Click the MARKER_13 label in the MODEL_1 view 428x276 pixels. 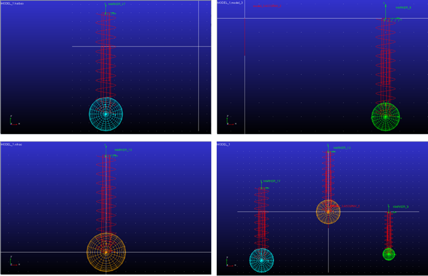pos(342,148)
